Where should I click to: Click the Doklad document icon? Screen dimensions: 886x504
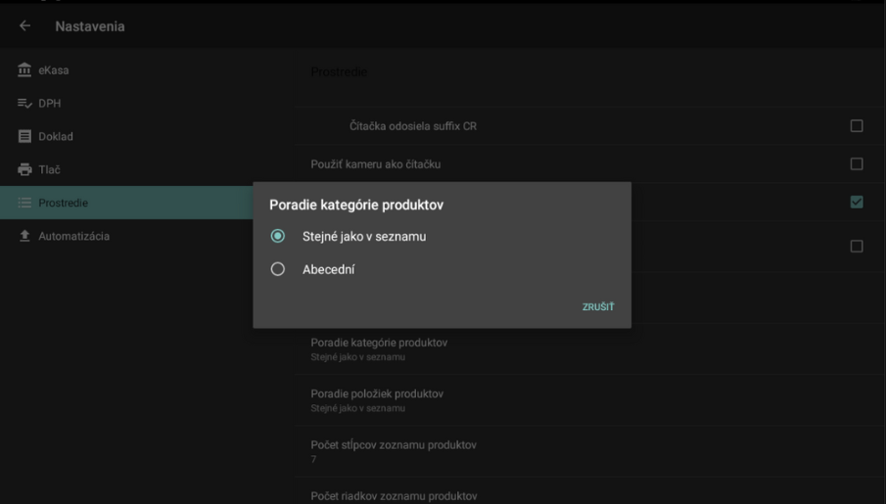25,137
